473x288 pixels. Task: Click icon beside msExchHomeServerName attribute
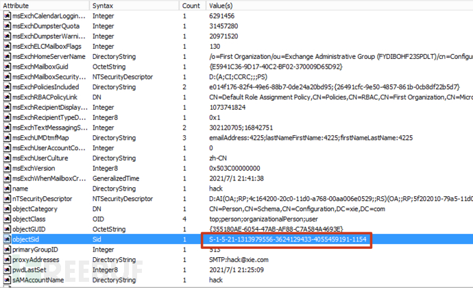(x=8, y=56)
